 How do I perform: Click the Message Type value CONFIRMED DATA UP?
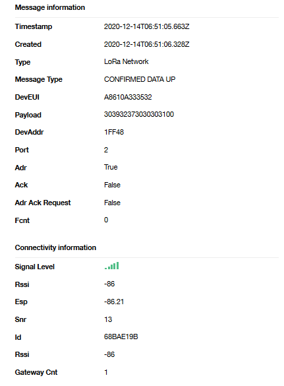pos(140,79)
